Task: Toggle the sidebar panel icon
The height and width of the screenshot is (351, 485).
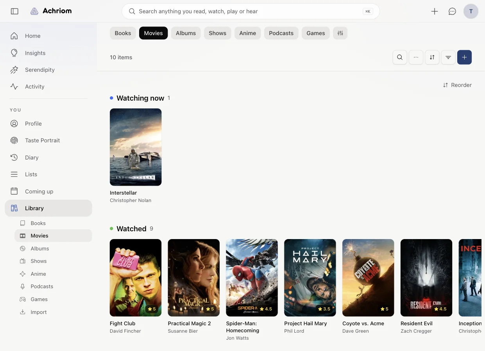Action: coord(14,11)
